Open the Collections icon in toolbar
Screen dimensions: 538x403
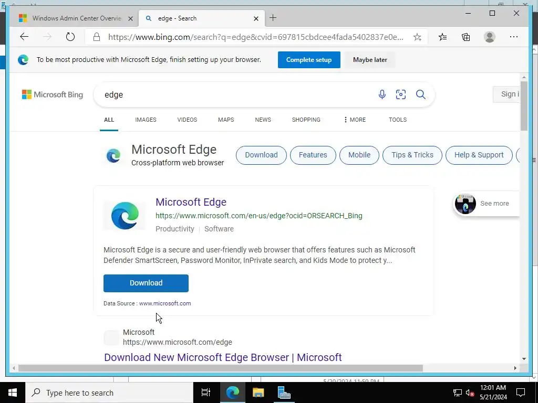tap(465, 37)
